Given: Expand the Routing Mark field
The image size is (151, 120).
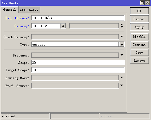Looking at the screenshot, I should [122, 77].
